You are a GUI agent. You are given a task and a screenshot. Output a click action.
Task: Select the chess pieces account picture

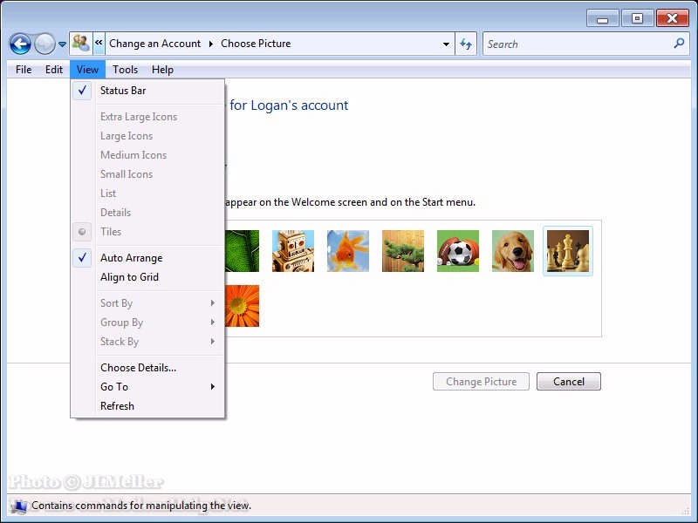568,251
